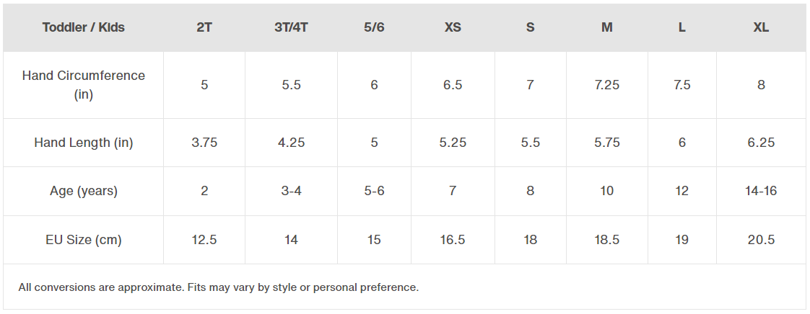Click the 5-6 age range cell
This screenshot has height=314, width=810.
point(374,191)
